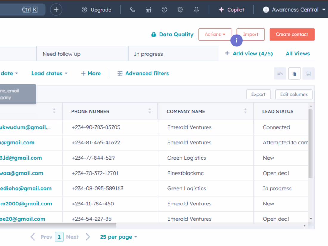328x246 pixels.
Task: Click the Undo changes arrow icon
Action: point(280,73)
